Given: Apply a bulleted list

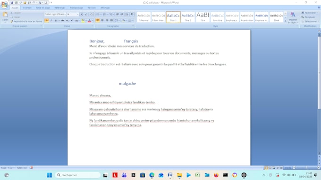Looking at the screenshot, I should point(98,15).
